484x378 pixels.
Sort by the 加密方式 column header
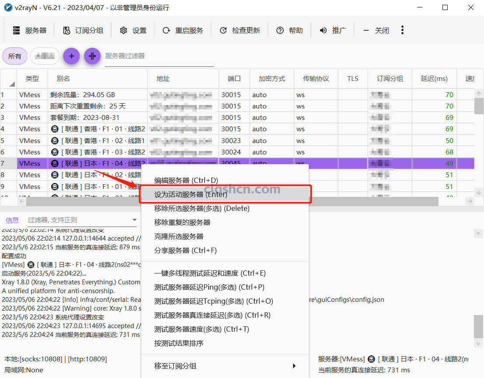click(272, 79)
